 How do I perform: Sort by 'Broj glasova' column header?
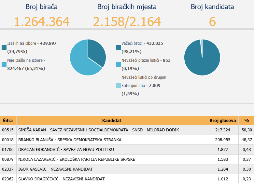[x=223, y=121]
